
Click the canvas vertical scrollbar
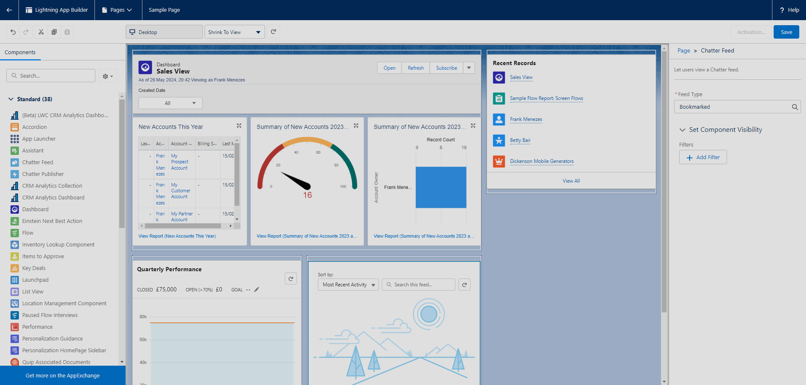point(664,181)
